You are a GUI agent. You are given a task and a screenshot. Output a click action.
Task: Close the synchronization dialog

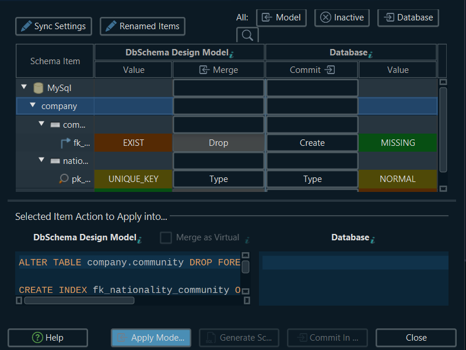pos(416,338)
